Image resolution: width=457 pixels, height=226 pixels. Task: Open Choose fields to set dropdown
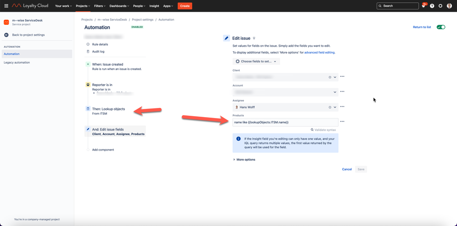pos(256,61)
